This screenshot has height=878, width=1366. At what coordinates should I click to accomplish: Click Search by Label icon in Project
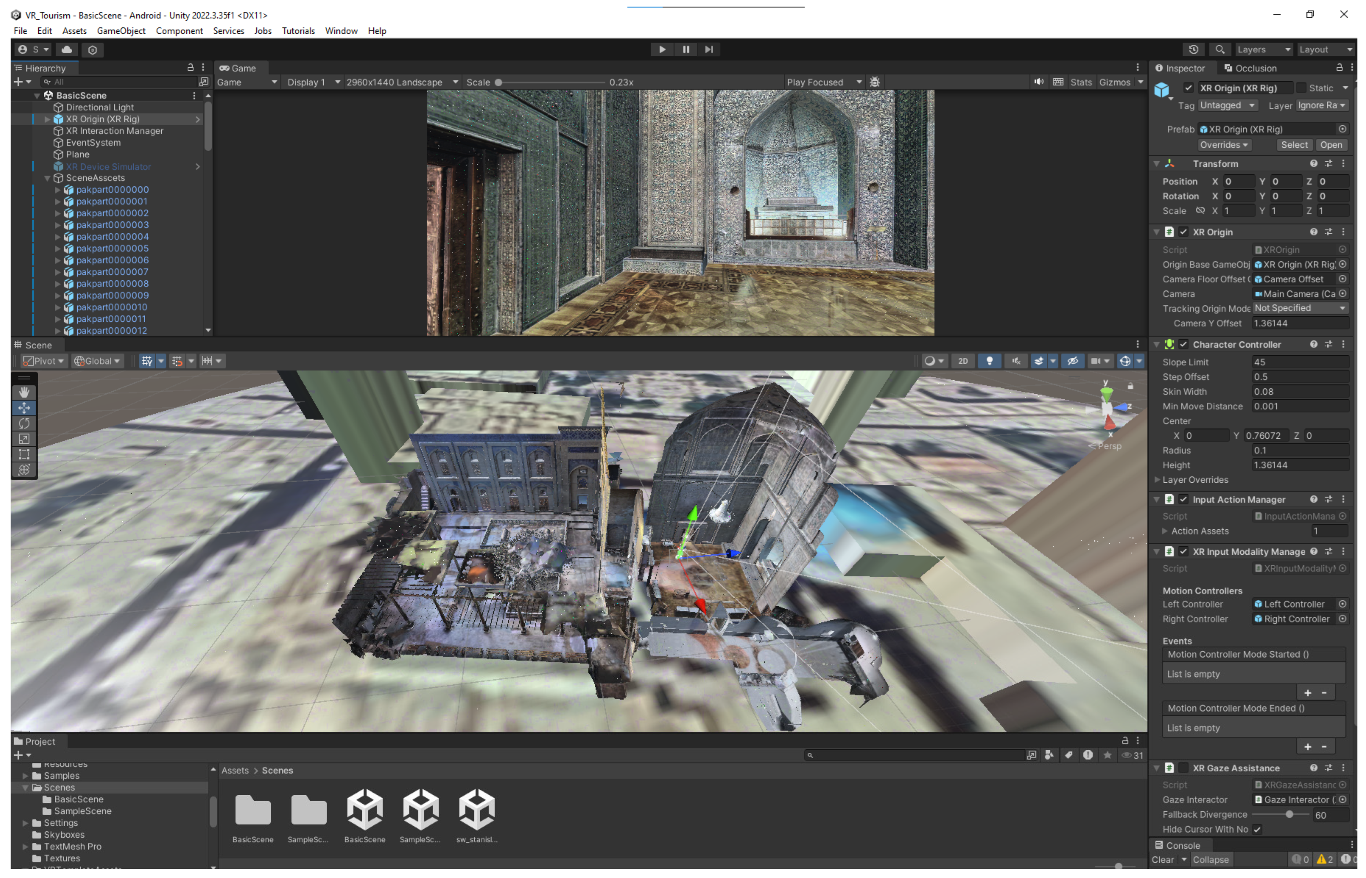[1068, 755]
